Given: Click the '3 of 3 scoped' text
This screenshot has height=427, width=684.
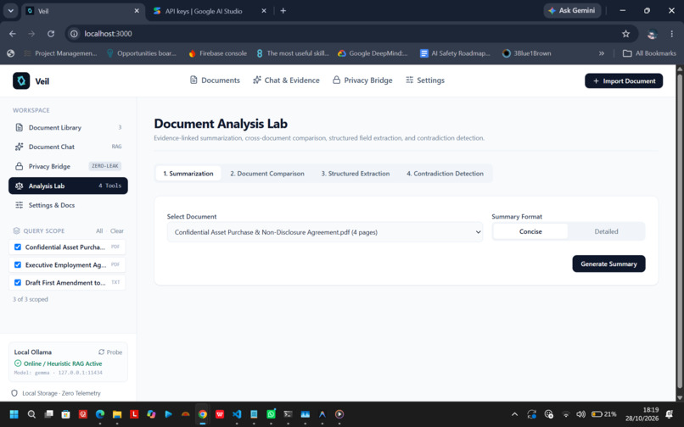Looking at the screenshot, I should click(x=30, y=299).
